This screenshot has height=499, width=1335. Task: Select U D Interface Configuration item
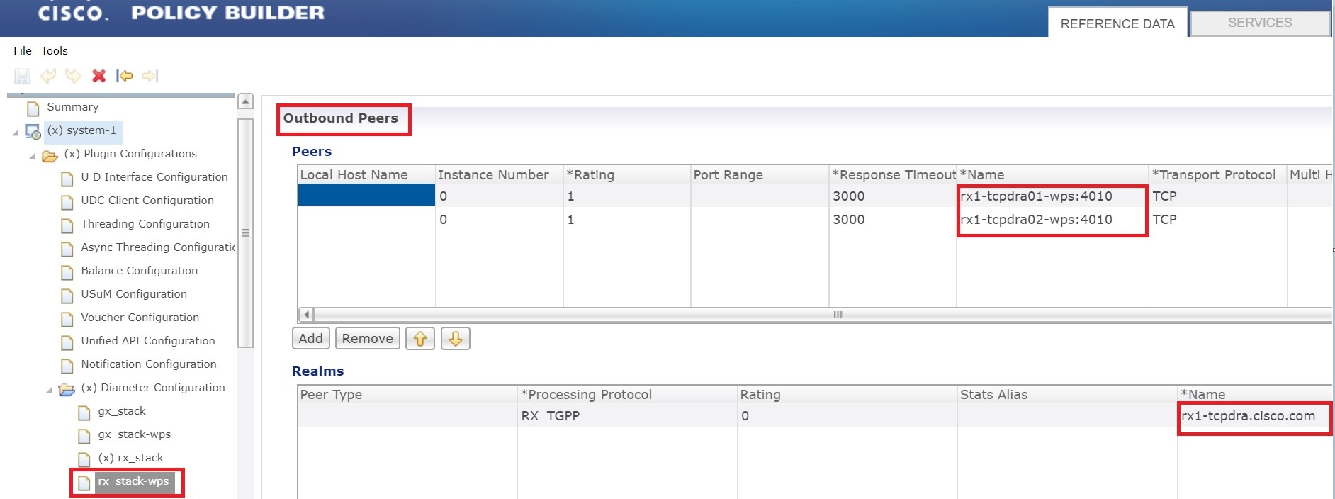154,177
